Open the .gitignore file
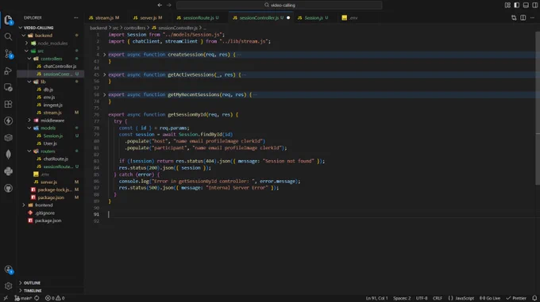 44,213
